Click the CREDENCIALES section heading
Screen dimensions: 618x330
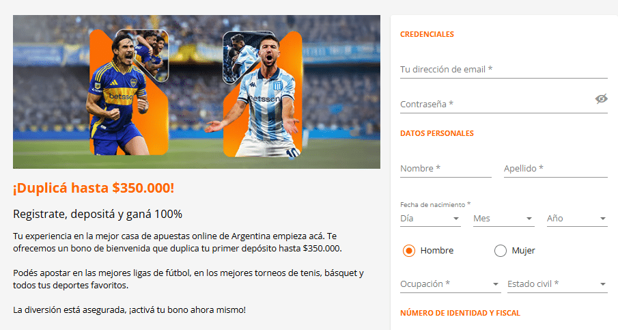click(x=427, y=34)
